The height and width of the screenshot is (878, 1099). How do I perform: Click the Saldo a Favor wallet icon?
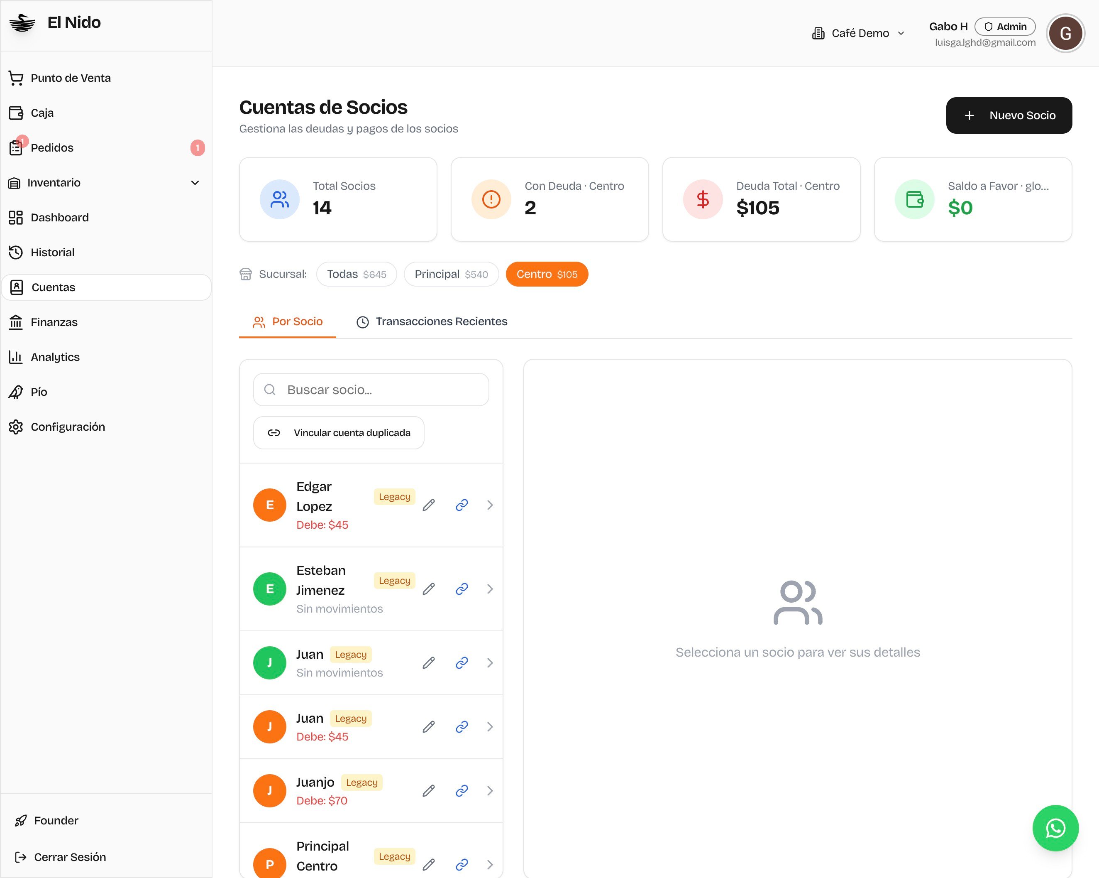click(914, 199)
